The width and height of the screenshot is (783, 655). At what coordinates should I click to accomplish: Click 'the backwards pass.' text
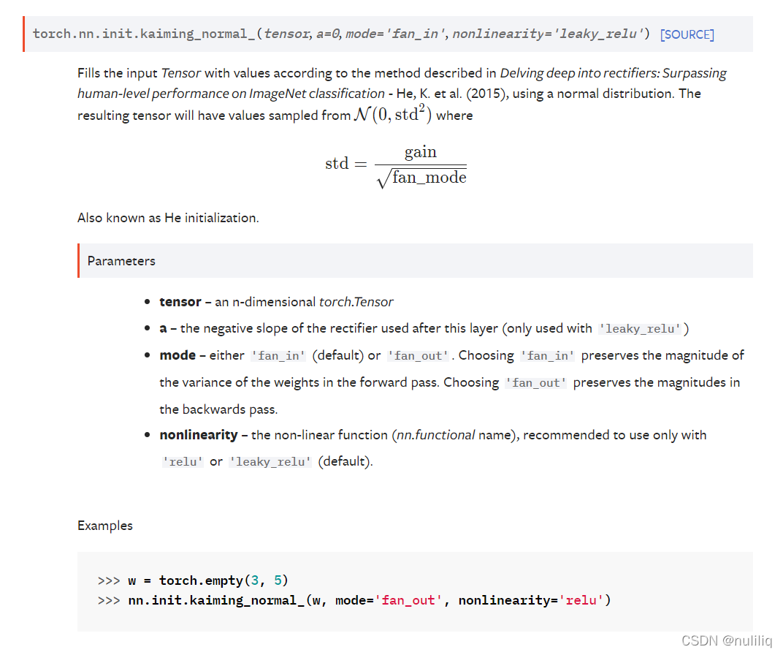[218, 409]
